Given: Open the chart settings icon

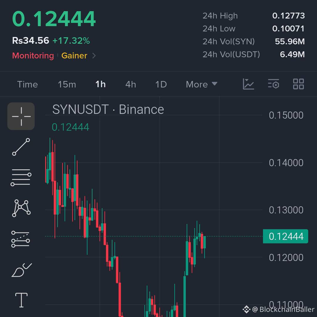Looking at the screenshot, I should [x=274, y=84].
